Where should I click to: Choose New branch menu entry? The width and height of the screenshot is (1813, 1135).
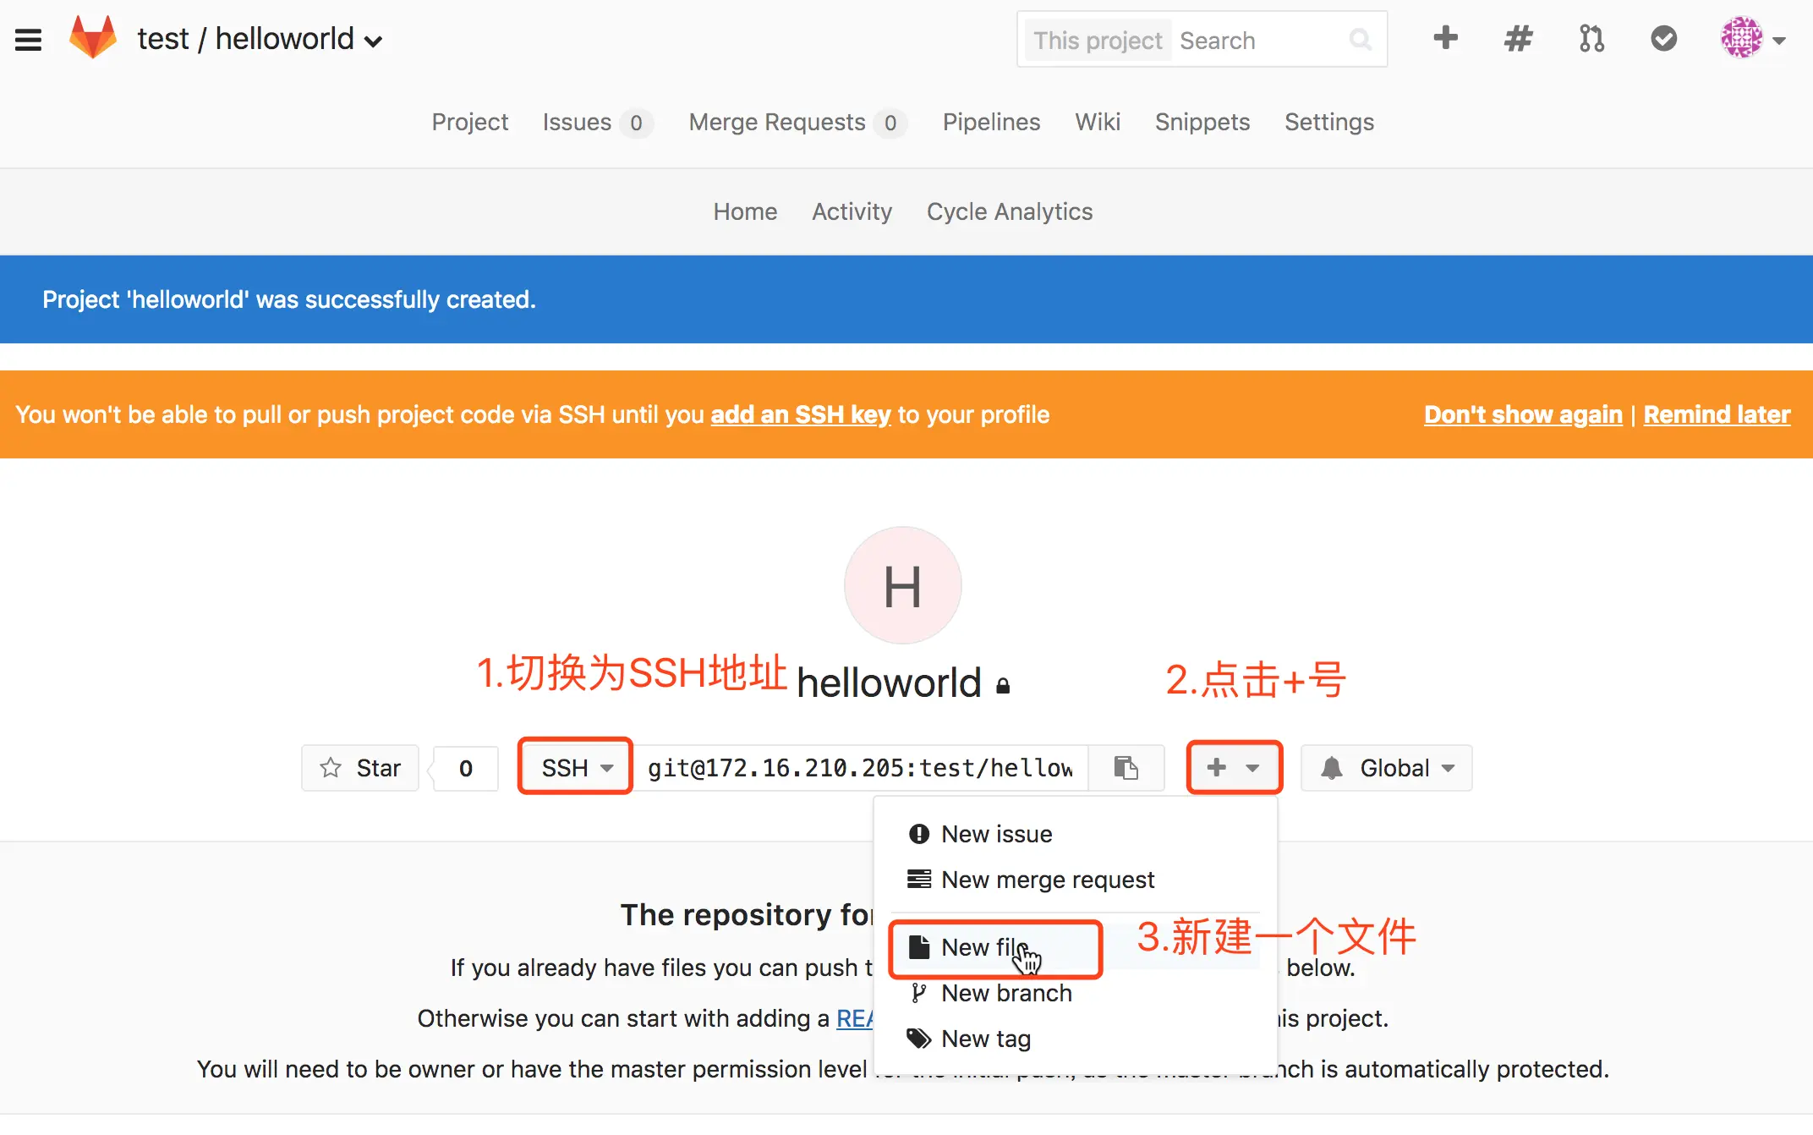click(1005, 993)
